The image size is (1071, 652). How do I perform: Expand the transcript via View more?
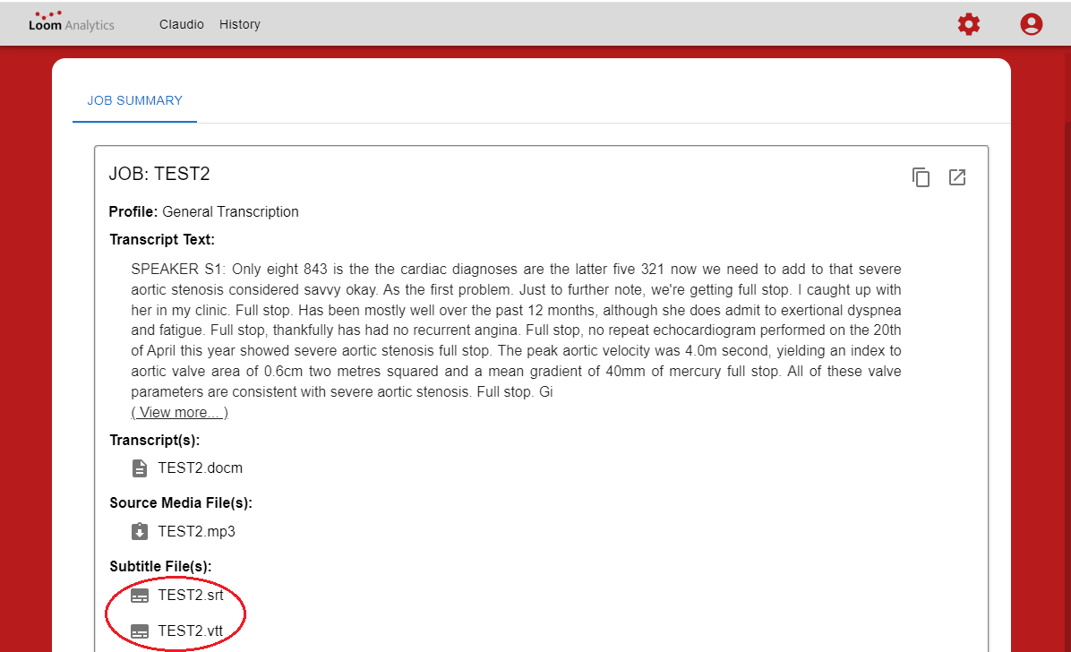pyautogui.click(x=179, y=413)
